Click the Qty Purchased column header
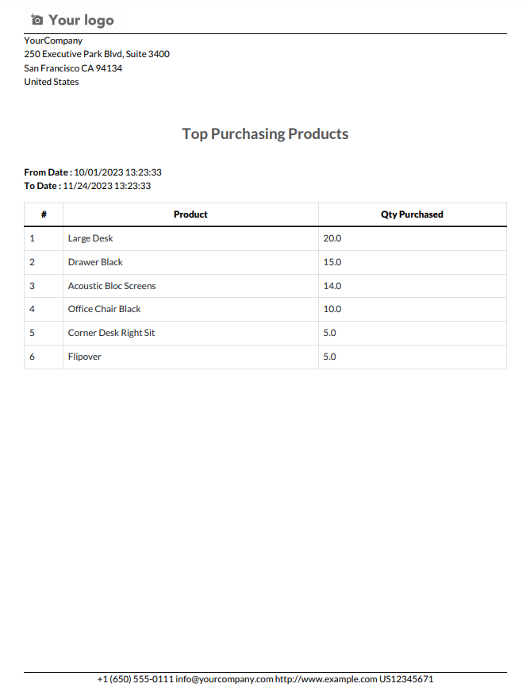The height and width of the screenshot is (695, 530). coord(413,214)
